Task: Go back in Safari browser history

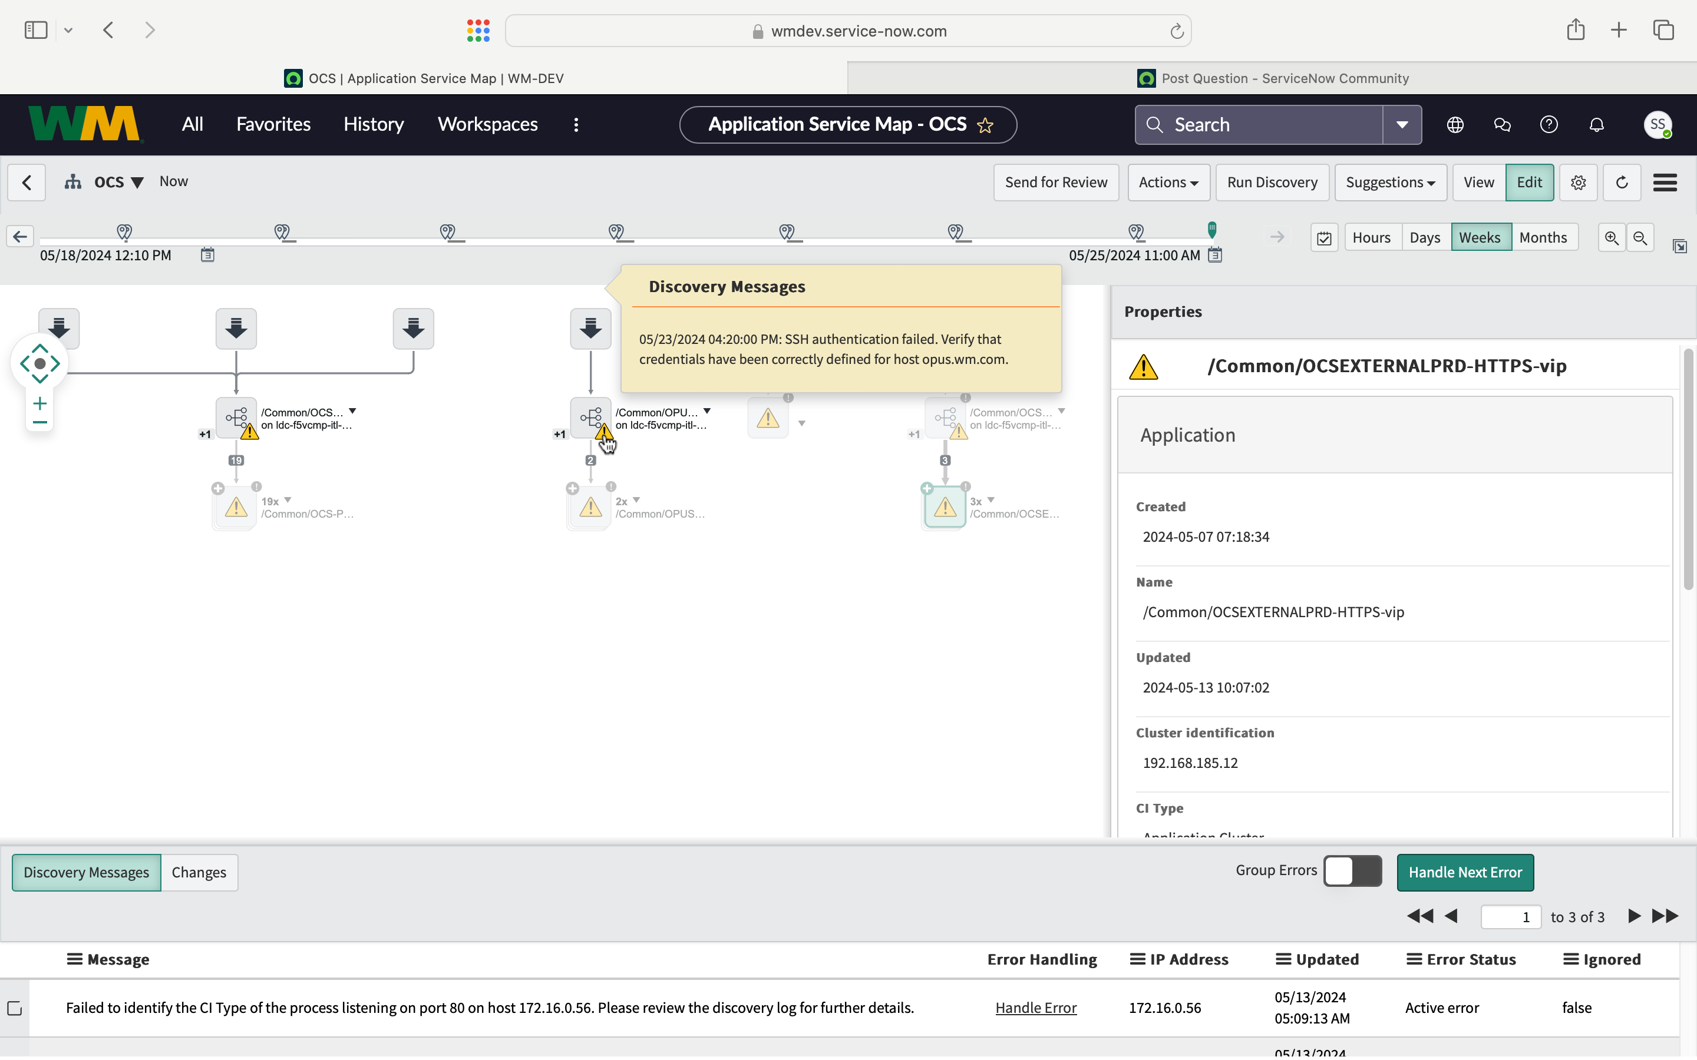Action: 108,30
